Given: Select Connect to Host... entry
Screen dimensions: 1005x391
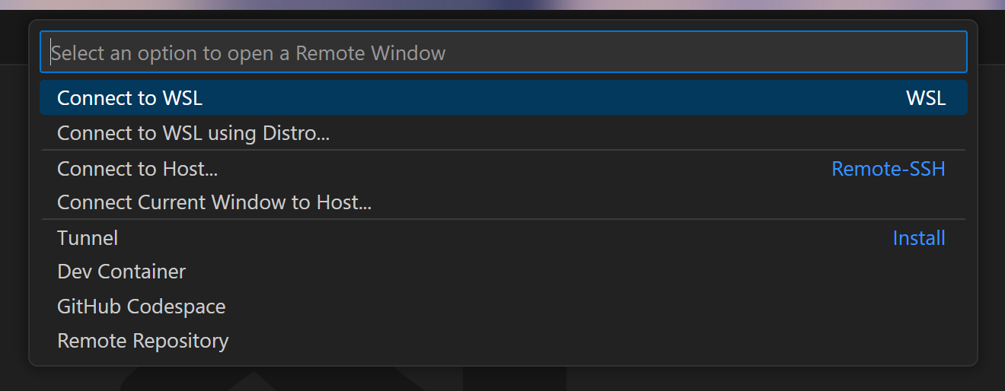Looking at the screenshot, I should [137, 169].
